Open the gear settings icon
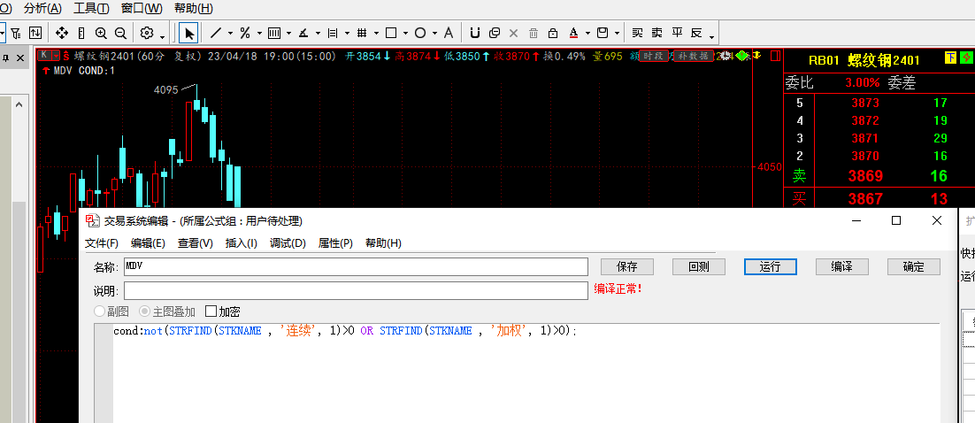975x423 pixels. [x=147, y=33]
